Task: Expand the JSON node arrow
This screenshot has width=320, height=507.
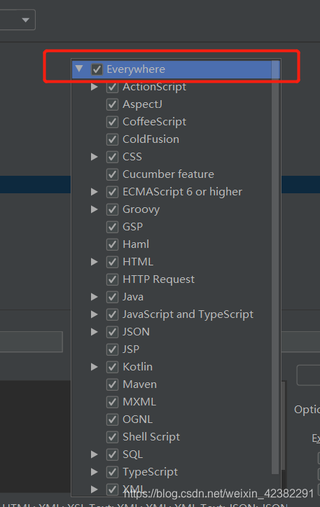Action: (94, 332)
